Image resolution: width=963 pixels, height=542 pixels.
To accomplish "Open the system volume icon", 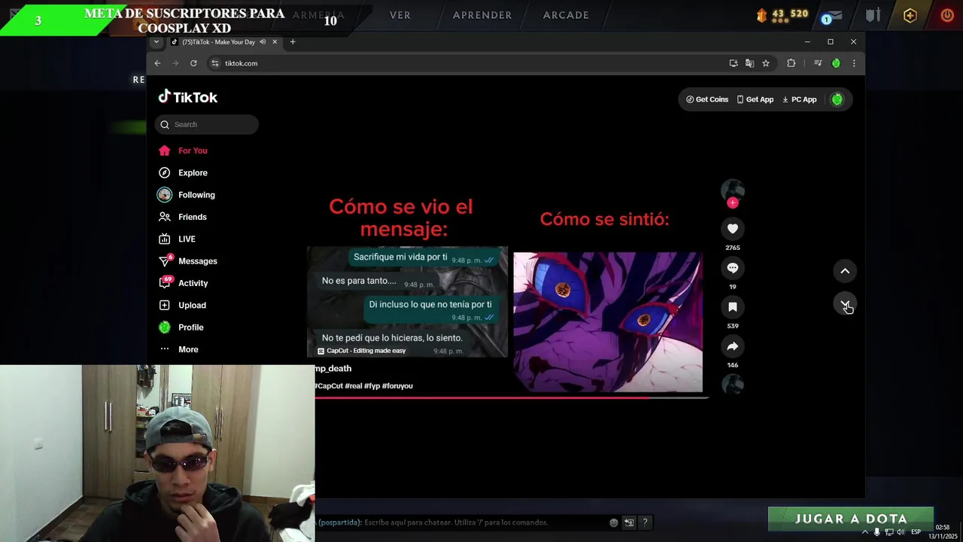I will 901,532.
